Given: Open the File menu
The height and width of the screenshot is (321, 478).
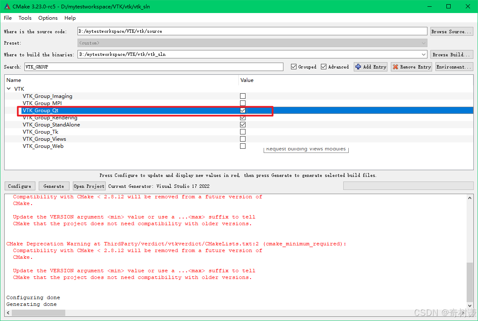Looking at the screenshot, I should [x=8, y=18].
